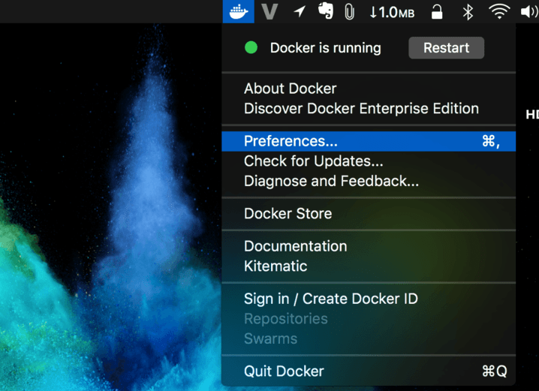The width and height of the screenshot is (539, 391).
Task: Open Documentation from the menu
Action: [369, 246]
